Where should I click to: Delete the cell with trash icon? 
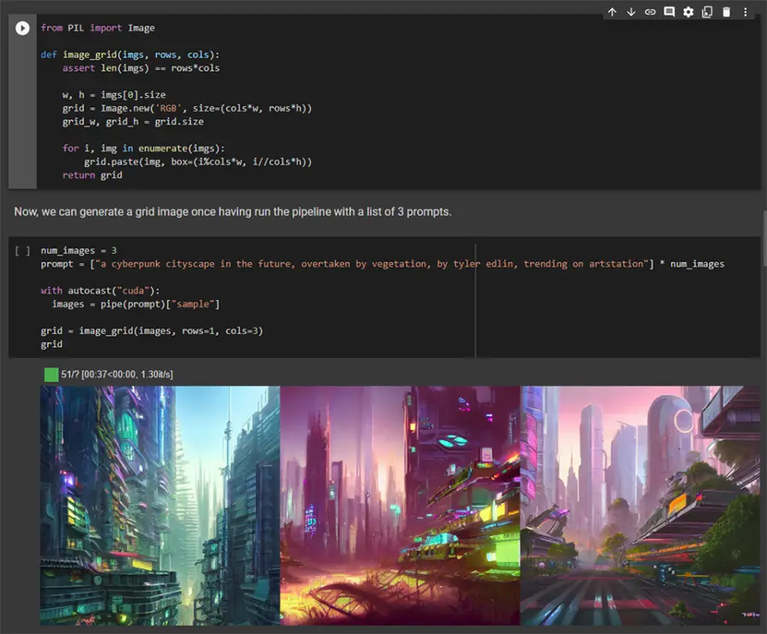726,12
